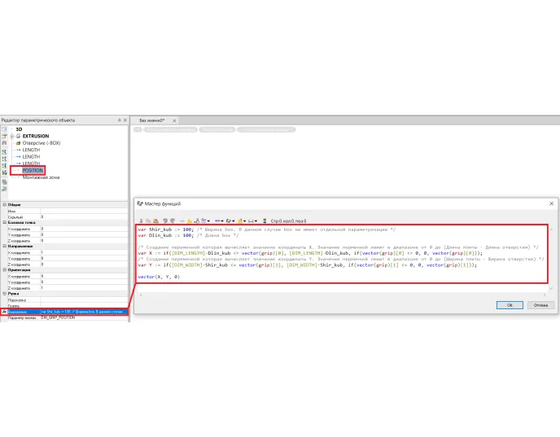This screenshot has height=437, width=560.
Task: Cancel the Function Wizard with Отмена
Action: (x=540, y=305)
